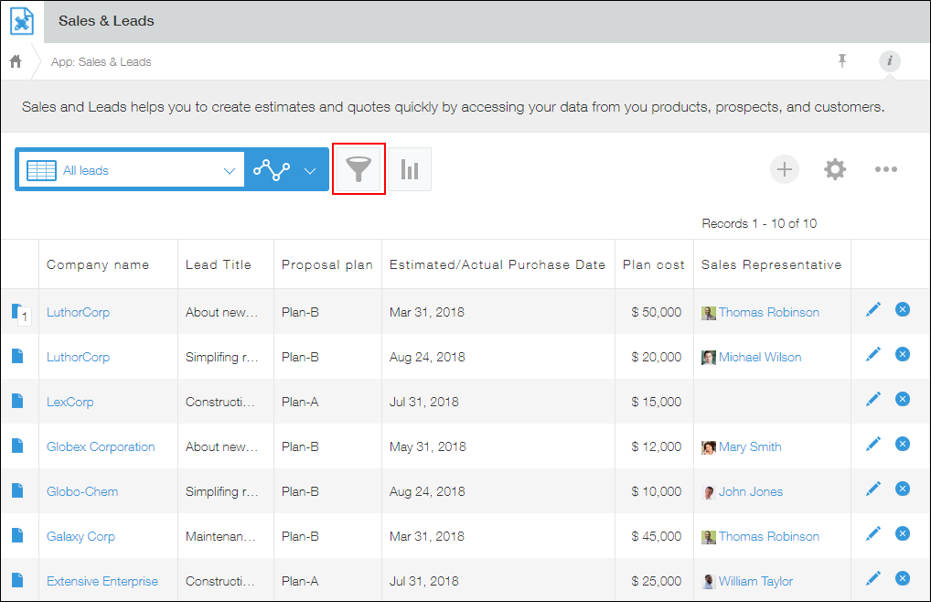Click Mary Smith's profile avatar thumbnail
Viewport: 931px width, 602px height.
709,446
